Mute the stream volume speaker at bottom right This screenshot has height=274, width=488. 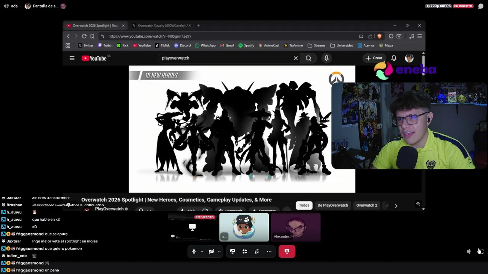point(469,251)
